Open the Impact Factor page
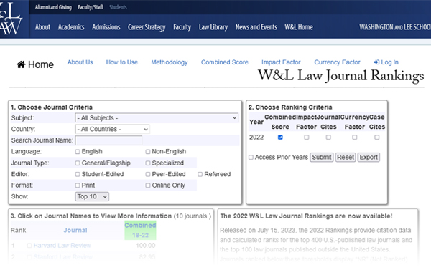This screenshot has height=270, width=431. click(x=281, y=62)
